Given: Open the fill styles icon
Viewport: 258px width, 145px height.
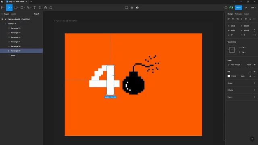Looking at the screenshot, I should 250,72.
